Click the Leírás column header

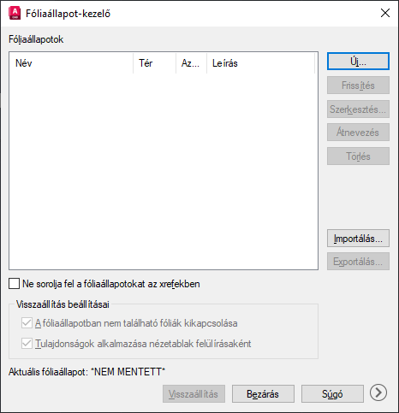[x=260, y=63]
